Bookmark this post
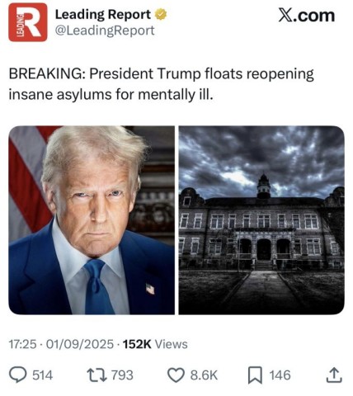353x396 pixels. tap(255, 375)
